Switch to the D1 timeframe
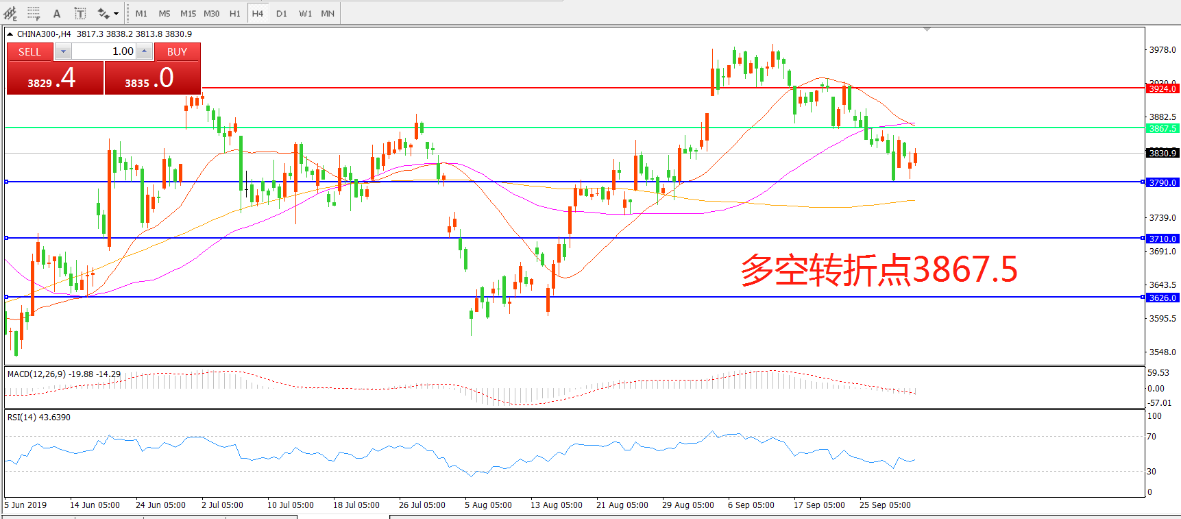 tap(282, 13)
